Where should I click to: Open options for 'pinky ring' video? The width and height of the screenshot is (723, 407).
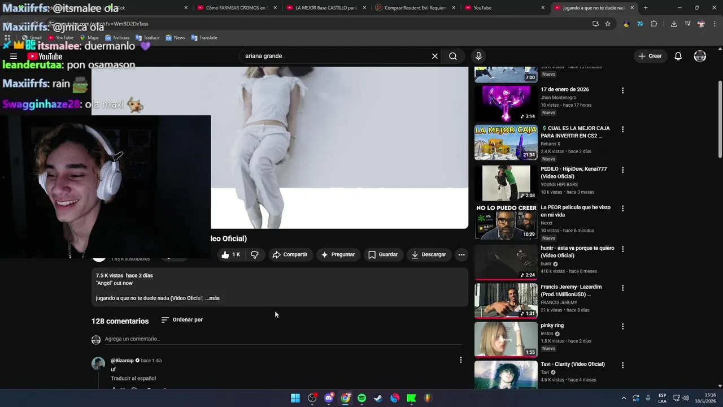pos(623,326)
